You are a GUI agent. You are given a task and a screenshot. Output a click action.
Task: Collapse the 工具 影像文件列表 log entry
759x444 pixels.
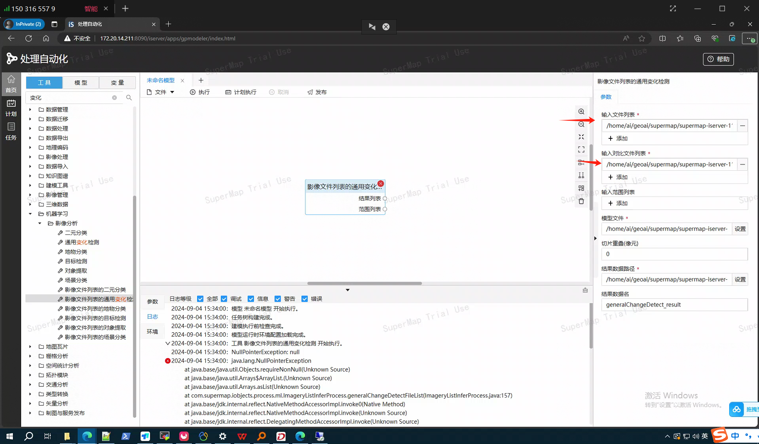click(x=168, y=344)
